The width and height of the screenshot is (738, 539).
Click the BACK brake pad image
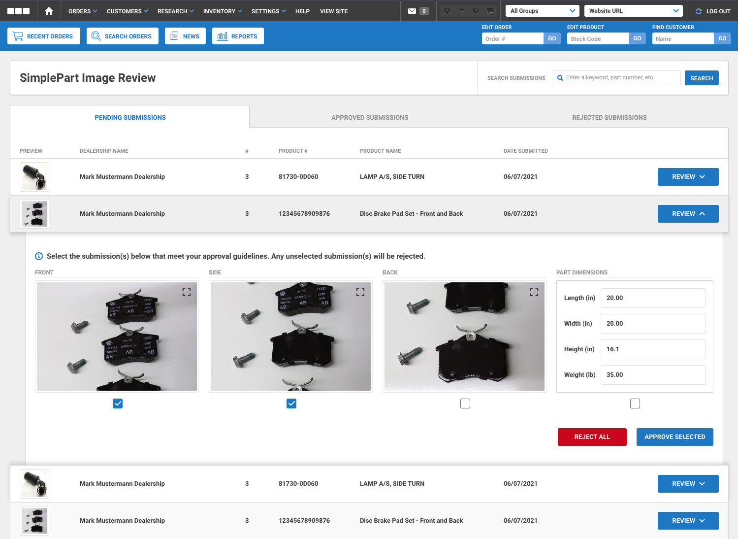(x=465, y=337)
